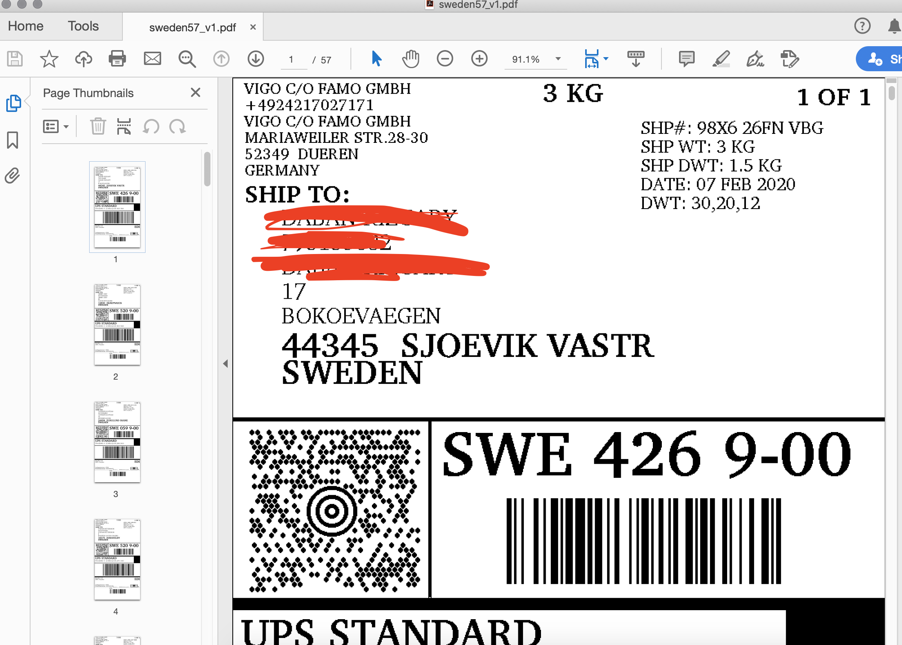902x645 pixels.
Task: Select the highlighter pen tool
Action: (721, 59)
